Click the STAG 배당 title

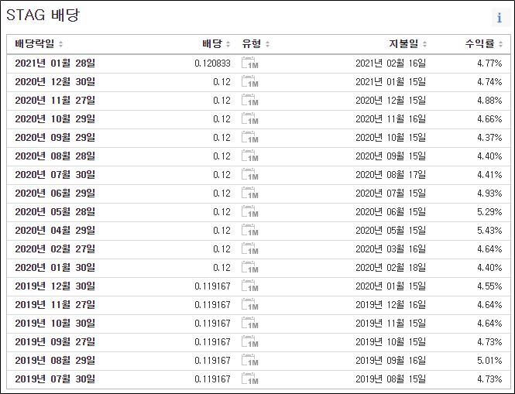tap(43, 15)
